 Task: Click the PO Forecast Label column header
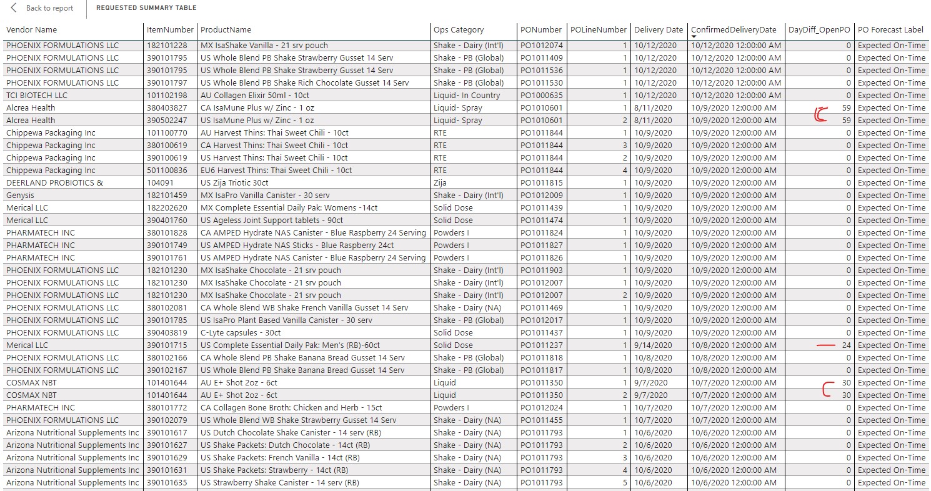click(890, 29)
